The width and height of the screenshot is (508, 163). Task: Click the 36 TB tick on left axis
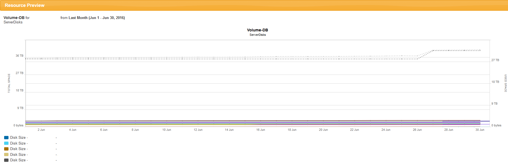pyautogui.click(x=20, y=56)
